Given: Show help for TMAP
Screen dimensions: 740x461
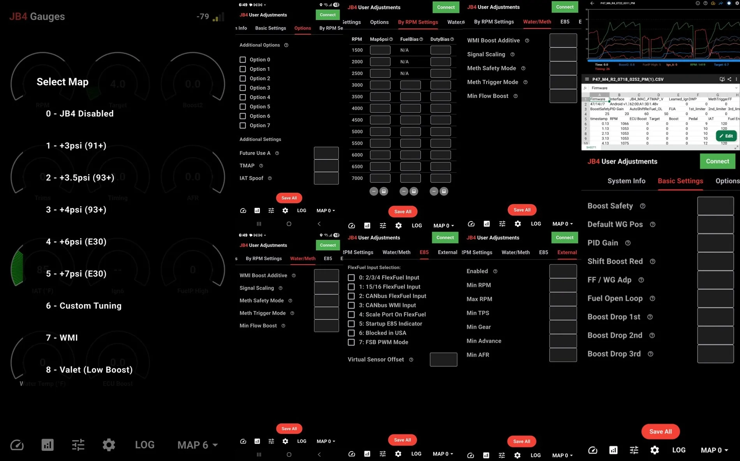Looking at the screenshot, I should [x=261, y=166].
